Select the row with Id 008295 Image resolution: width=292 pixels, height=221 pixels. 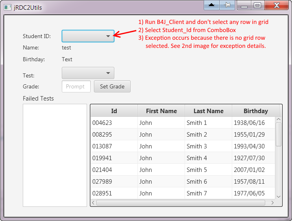[x=183, y=134]
